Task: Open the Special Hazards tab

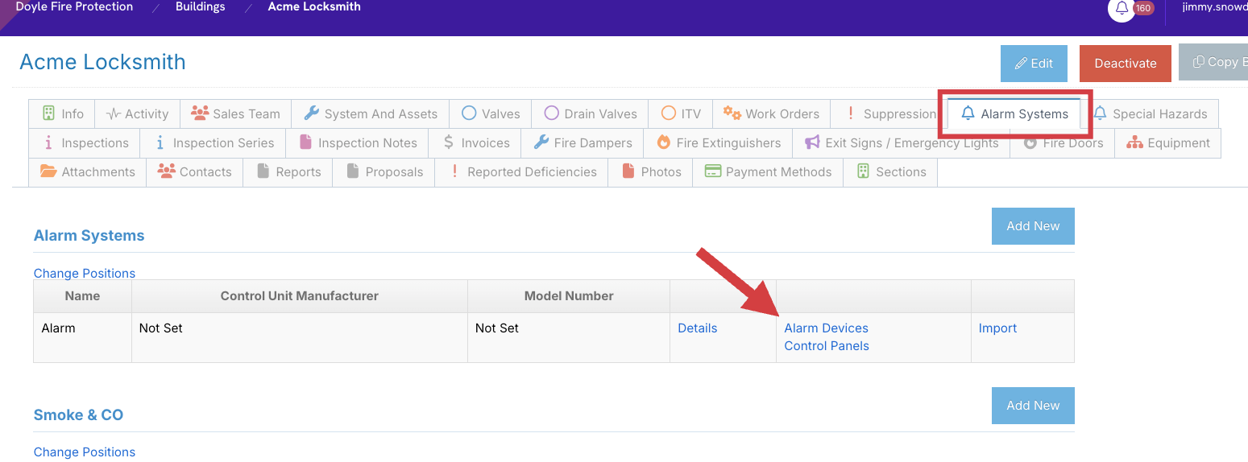Action: point(1150,113)
